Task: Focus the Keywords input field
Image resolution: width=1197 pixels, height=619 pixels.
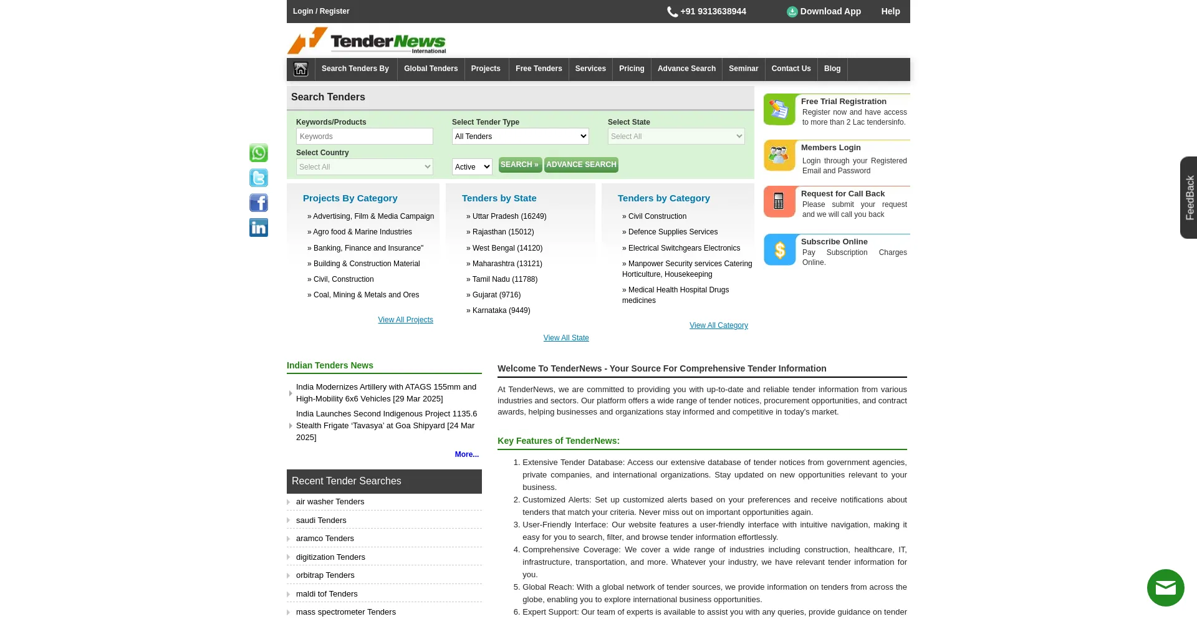Action: [365, 137]
